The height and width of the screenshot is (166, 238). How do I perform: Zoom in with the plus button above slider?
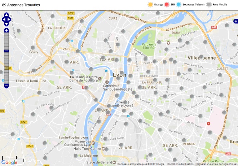pos(6,30)
